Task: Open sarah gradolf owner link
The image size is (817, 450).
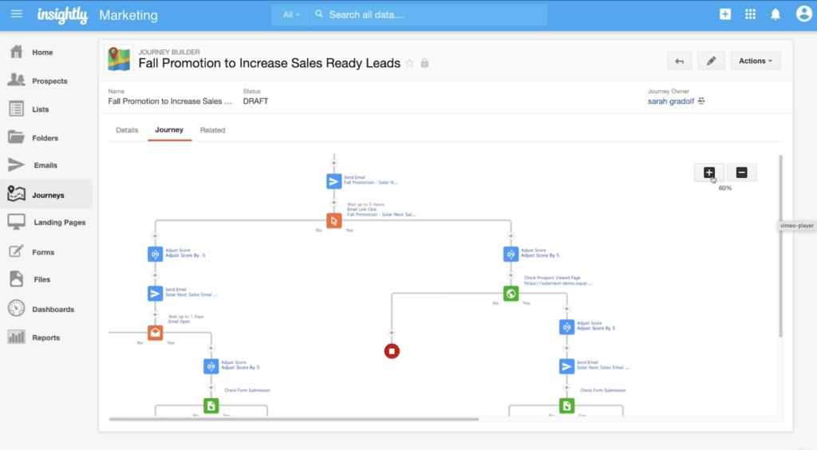Action: [671, 101]
